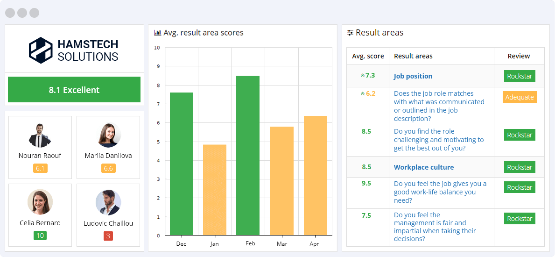Open Ludovic Chaillou's profile photo
The width and height of the screenshot is (555, 257).
coord(108,202)
